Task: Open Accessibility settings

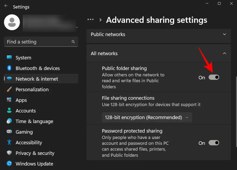Action: (41, 142)
